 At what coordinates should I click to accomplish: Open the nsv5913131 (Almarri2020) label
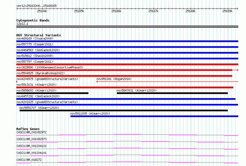(36, 85)
